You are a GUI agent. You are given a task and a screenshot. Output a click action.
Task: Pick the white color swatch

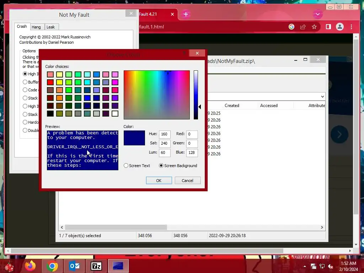tap(115, 113)
